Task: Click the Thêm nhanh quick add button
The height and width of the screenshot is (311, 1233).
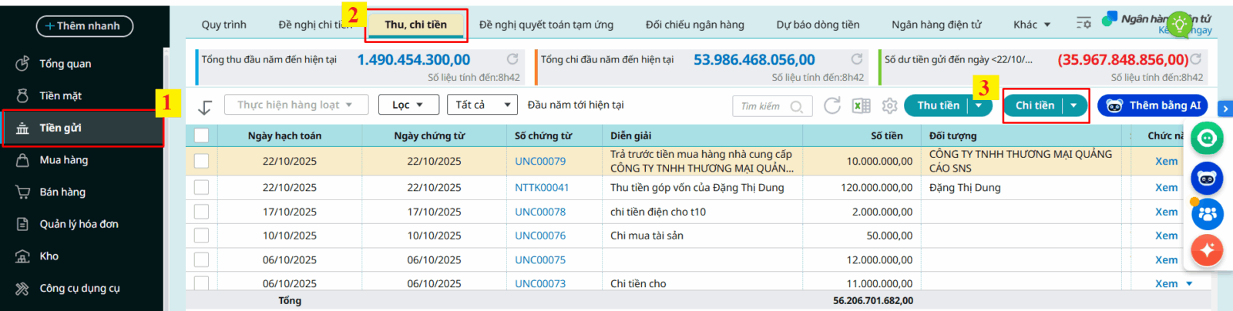Action: [x=84, y=26]
